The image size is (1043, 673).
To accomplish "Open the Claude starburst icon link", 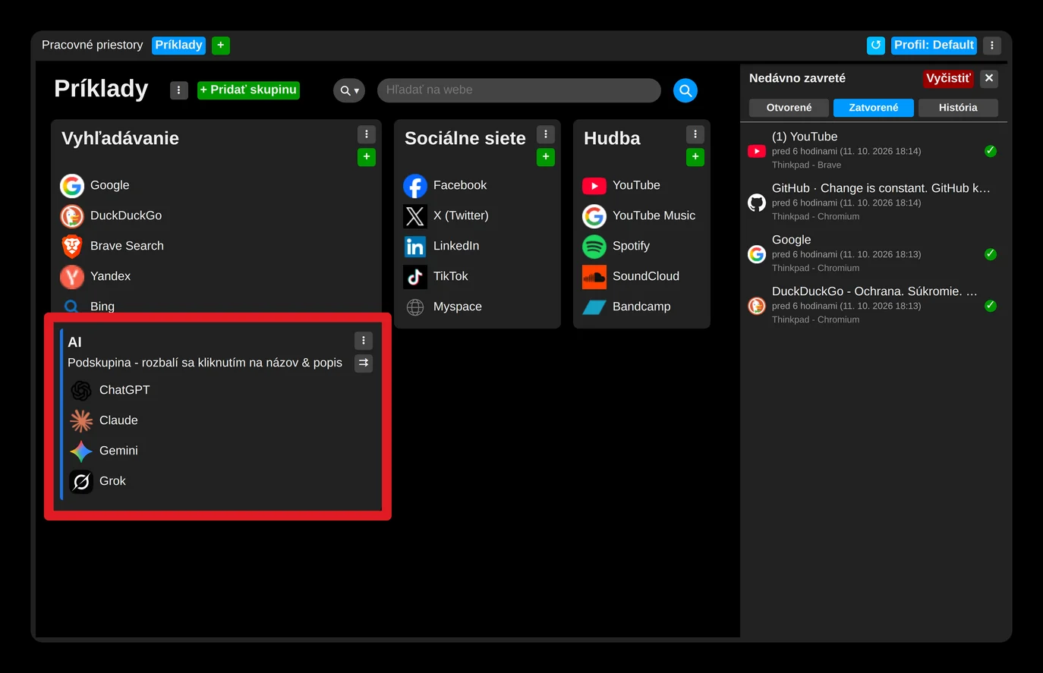I will point(81,420).
